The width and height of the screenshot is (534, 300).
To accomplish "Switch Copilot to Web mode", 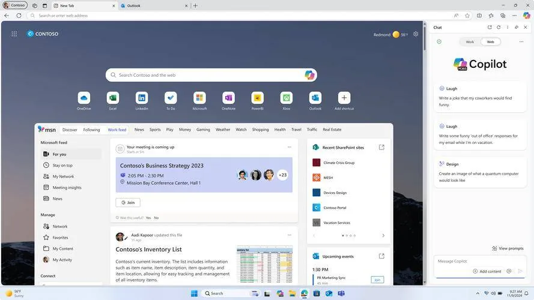I will tap(490, 42).
